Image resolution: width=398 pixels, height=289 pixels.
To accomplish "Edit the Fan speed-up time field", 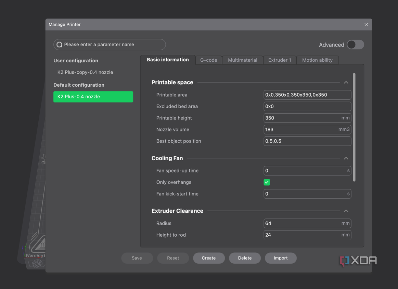I will [x=307, y=171].
